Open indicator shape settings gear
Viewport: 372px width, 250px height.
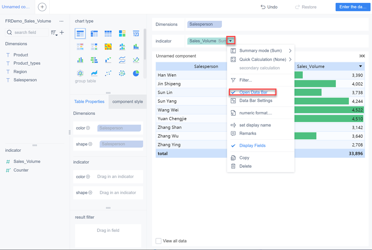pos(90,193)
